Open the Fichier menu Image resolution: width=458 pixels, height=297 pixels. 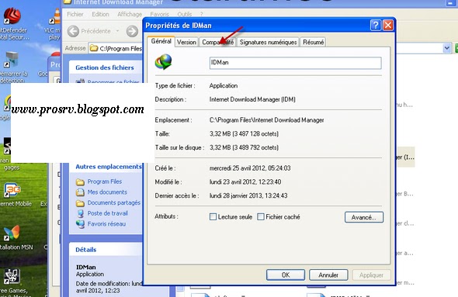click(75, 14)
